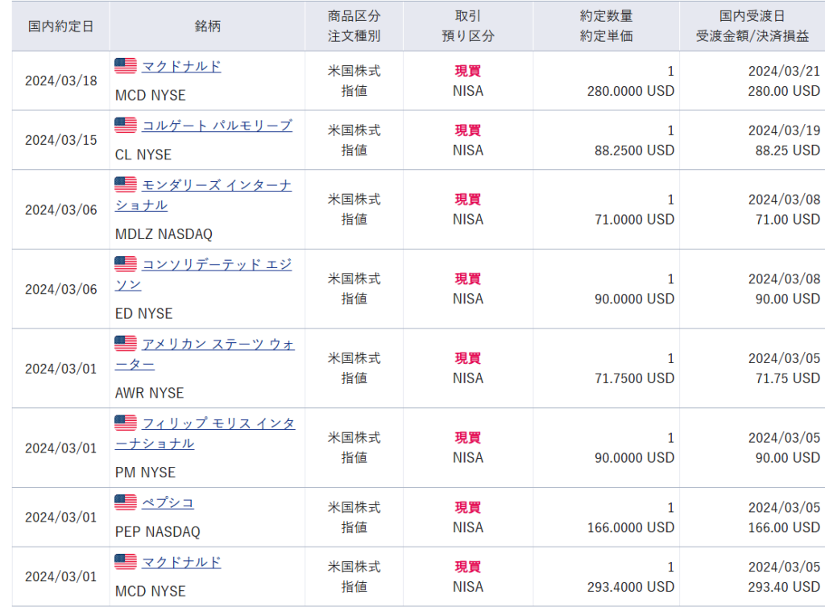Viewport: 825px width, 611px height.
Task: Open the コンソリデーテッド エジソン stock link
Action: [x=217, y=265]
